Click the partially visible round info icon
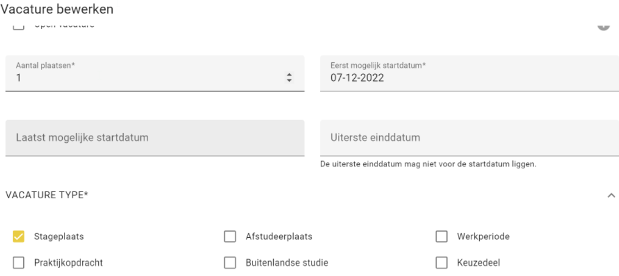The image size is (619, 276). pos(603,27)
